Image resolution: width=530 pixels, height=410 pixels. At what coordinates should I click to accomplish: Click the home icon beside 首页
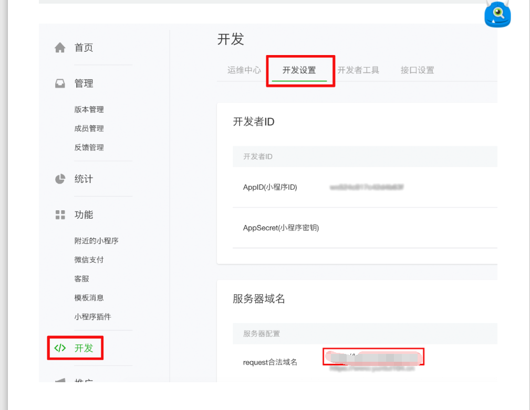(x=60, y=48)
